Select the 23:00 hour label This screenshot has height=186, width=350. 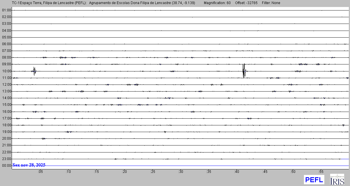(6, 159)
